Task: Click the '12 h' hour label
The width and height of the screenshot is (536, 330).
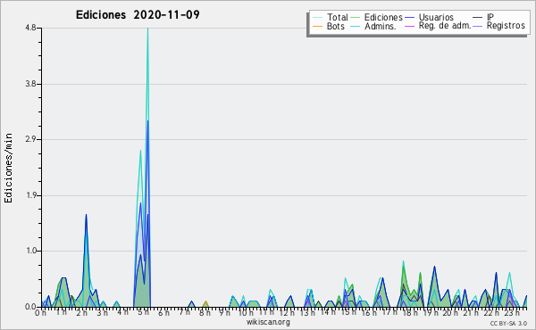Action: [287, 312]
